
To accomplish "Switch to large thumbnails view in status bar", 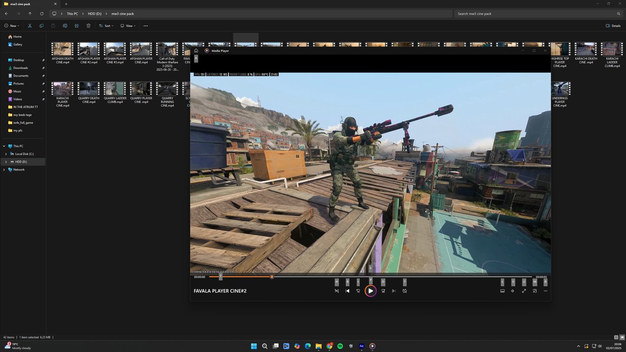I will (x=622, y=337).
